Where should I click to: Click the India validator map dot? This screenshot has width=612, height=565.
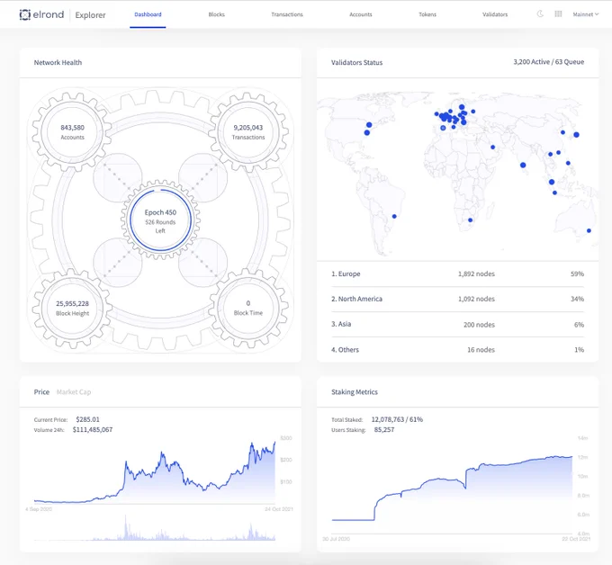[x=523, y=165]
